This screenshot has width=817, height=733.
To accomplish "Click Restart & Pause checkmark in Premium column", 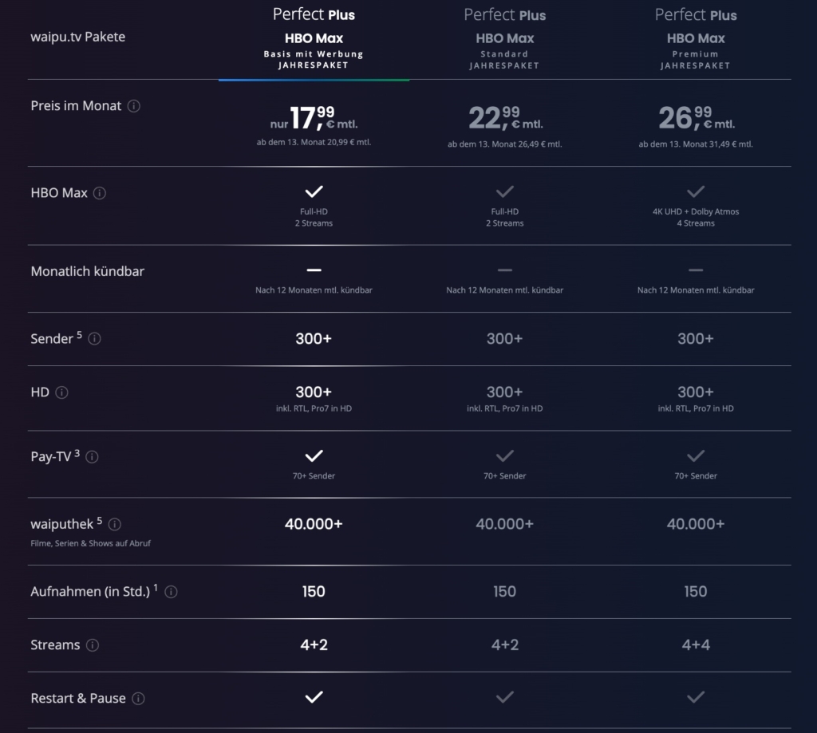I will point(696,697).
